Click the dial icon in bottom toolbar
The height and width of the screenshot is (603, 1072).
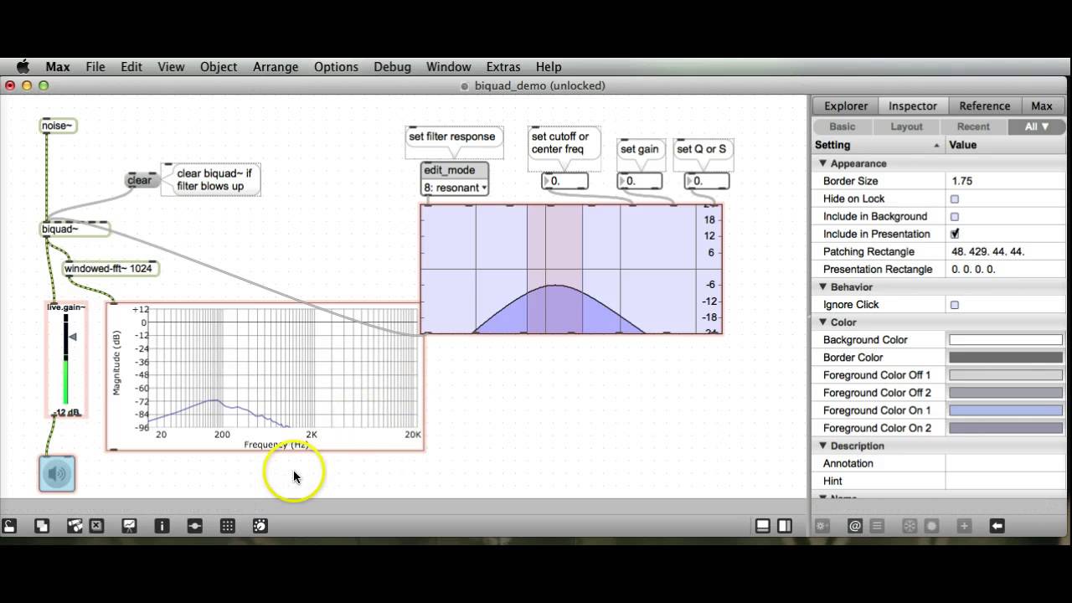click(260, 526)
